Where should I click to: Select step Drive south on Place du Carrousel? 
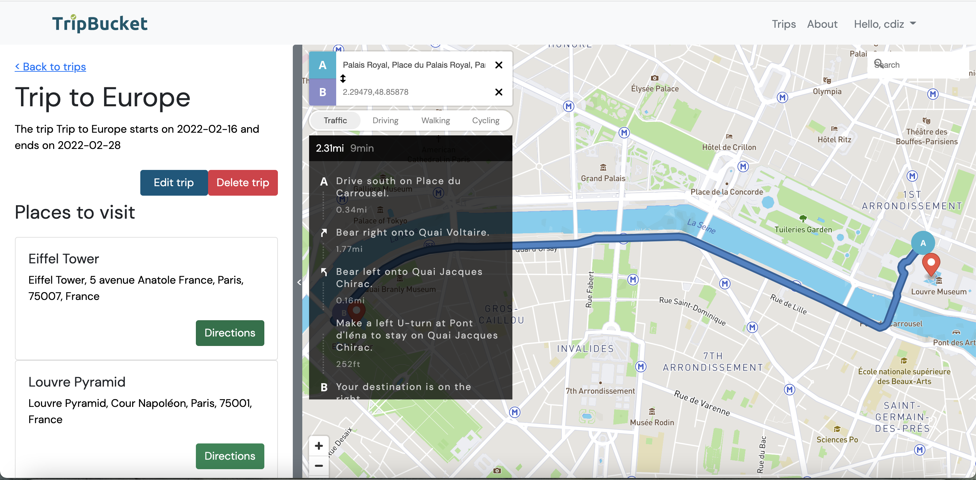pos(410,195)
